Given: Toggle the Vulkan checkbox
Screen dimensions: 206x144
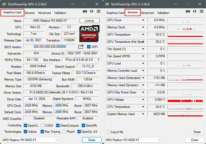Looking at the screenshot, I should 26,132.
